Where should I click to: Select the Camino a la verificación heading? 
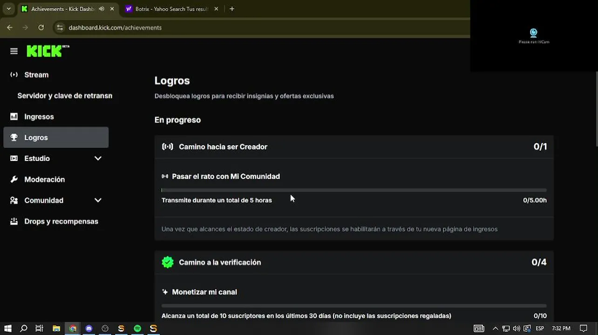tap(220, 262)
